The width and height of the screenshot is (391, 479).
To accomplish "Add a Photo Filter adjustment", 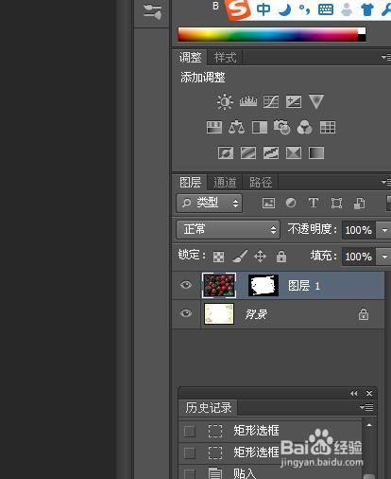I will (x=281, y=128).
